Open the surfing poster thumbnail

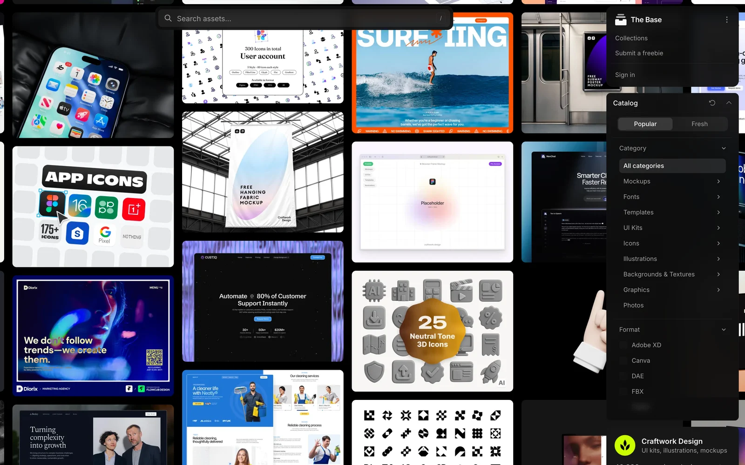click(x=432, y=73)
